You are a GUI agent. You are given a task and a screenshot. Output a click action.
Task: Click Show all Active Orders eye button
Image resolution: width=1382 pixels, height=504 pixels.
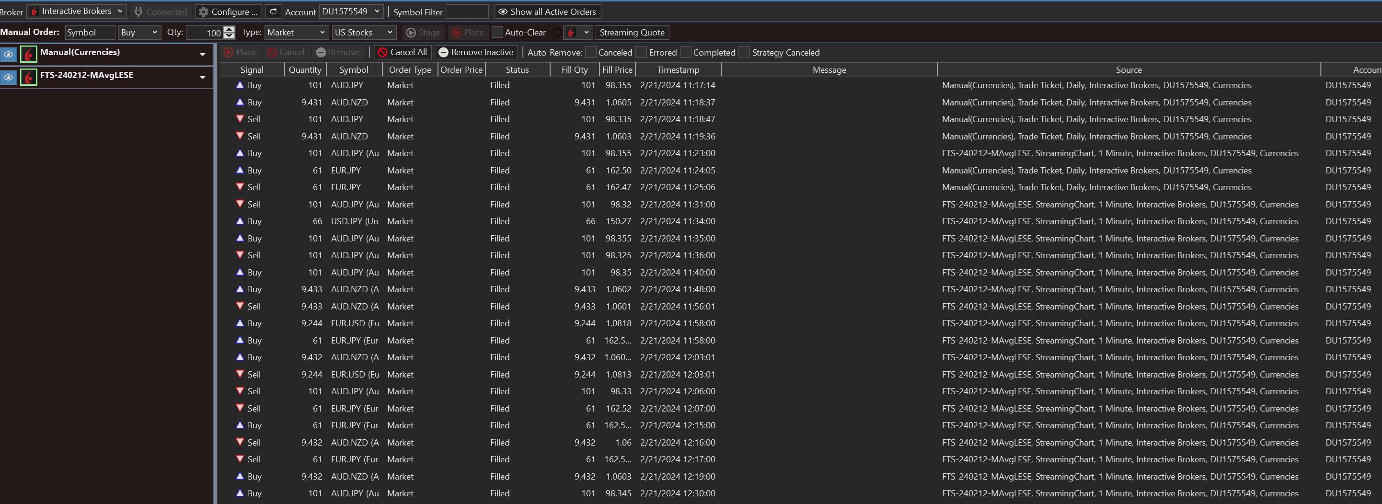[547, 11]
